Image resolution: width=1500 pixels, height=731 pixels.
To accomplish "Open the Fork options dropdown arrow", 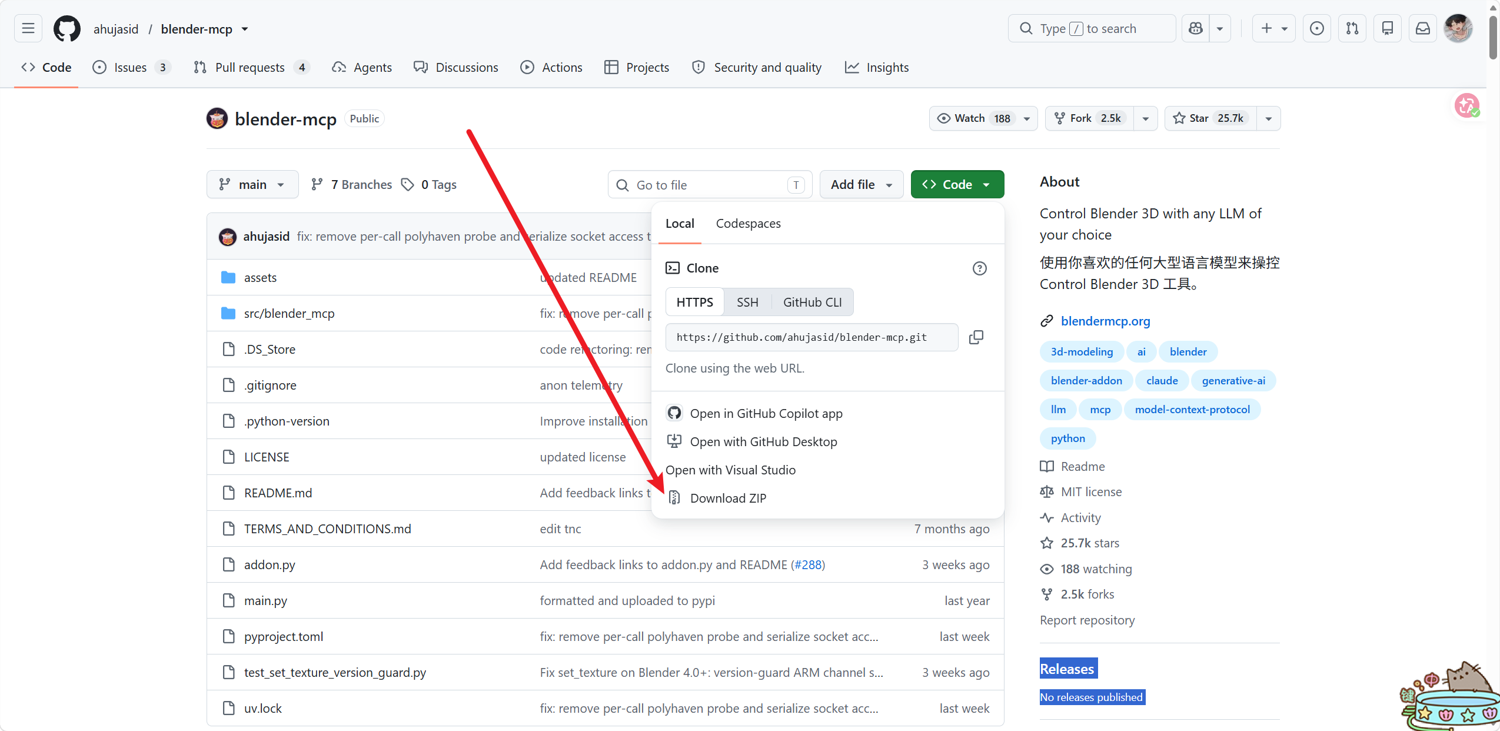I will click(1146, 118).
